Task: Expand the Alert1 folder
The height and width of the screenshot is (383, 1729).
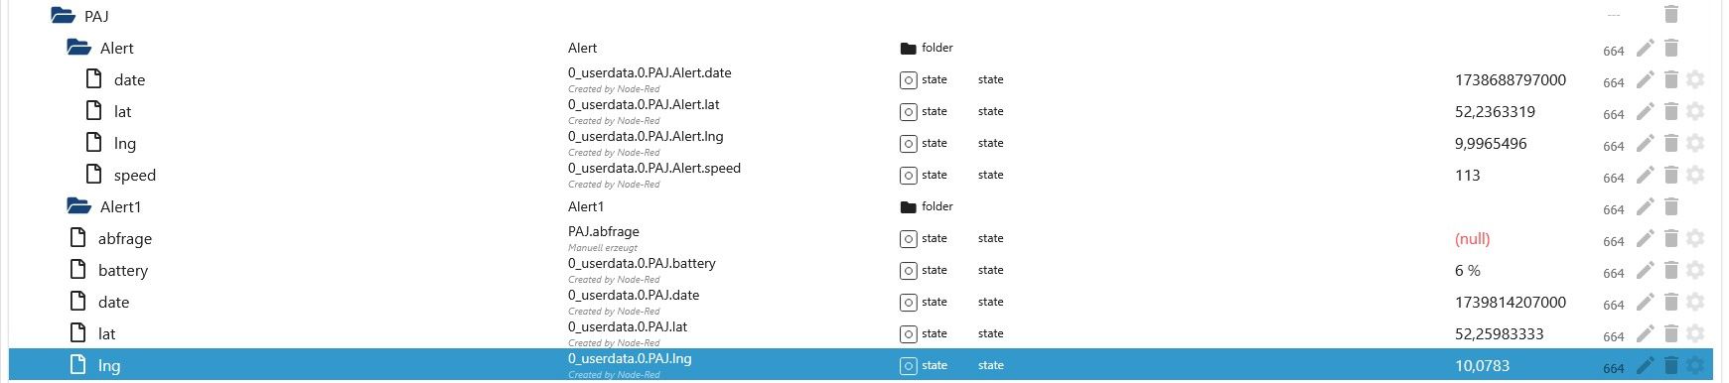Action: tap(78, 206)
